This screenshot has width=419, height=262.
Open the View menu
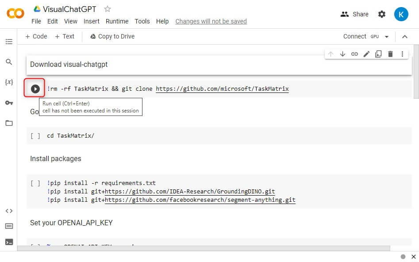(x=70, y=21)
